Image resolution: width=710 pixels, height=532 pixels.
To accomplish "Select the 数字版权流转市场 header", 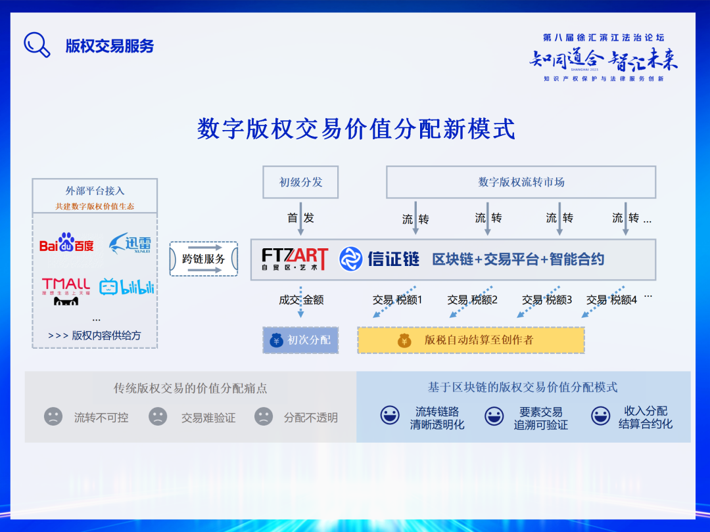I will [521, 182].
